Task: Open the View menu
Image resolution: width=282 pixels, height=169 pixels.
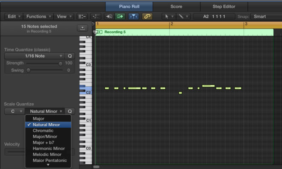Action: [64, 17]
